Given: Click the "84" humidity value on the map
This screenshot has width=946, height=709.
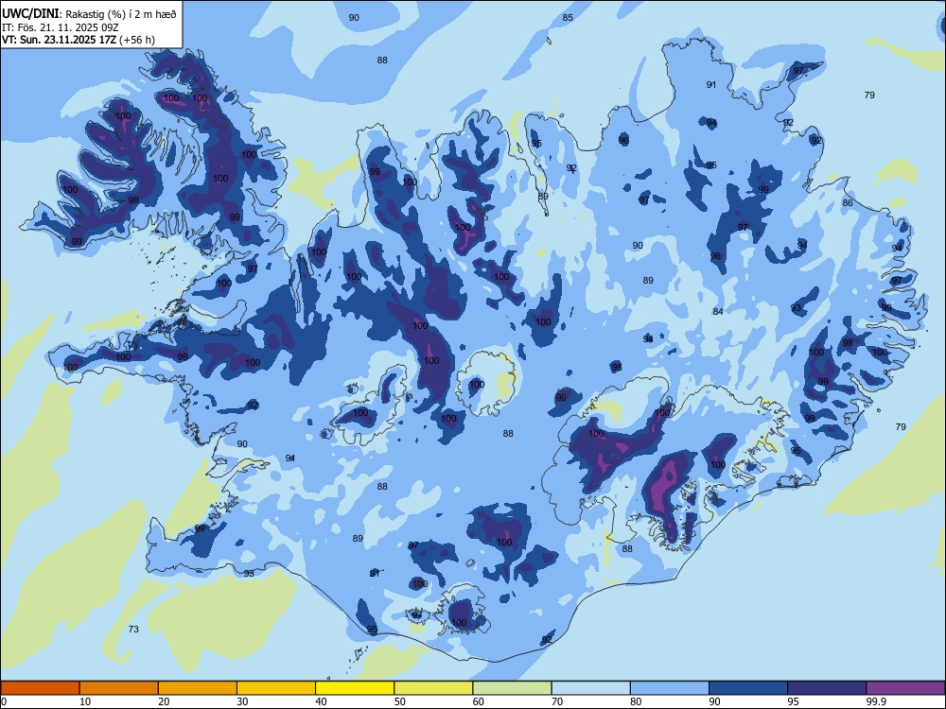Looking at the screenshot, I should [x=718, y=311].
